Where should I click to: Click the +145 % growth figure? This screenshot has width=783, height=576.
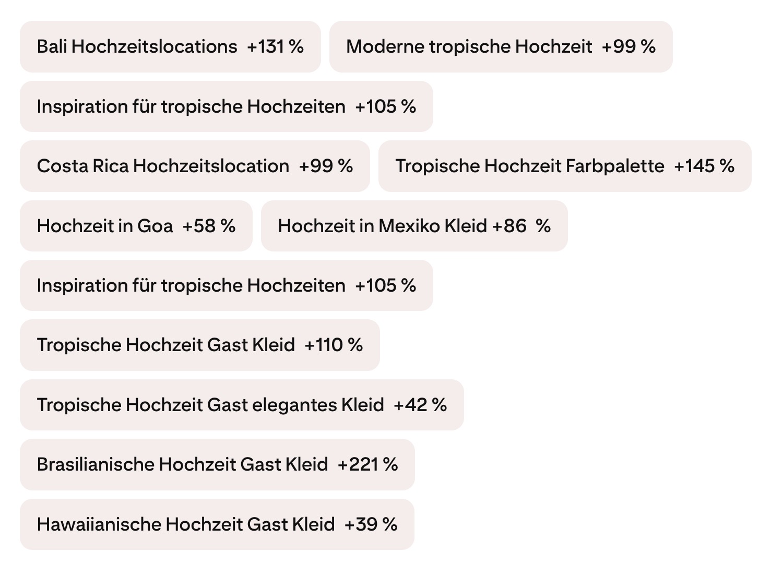point(704,166)
